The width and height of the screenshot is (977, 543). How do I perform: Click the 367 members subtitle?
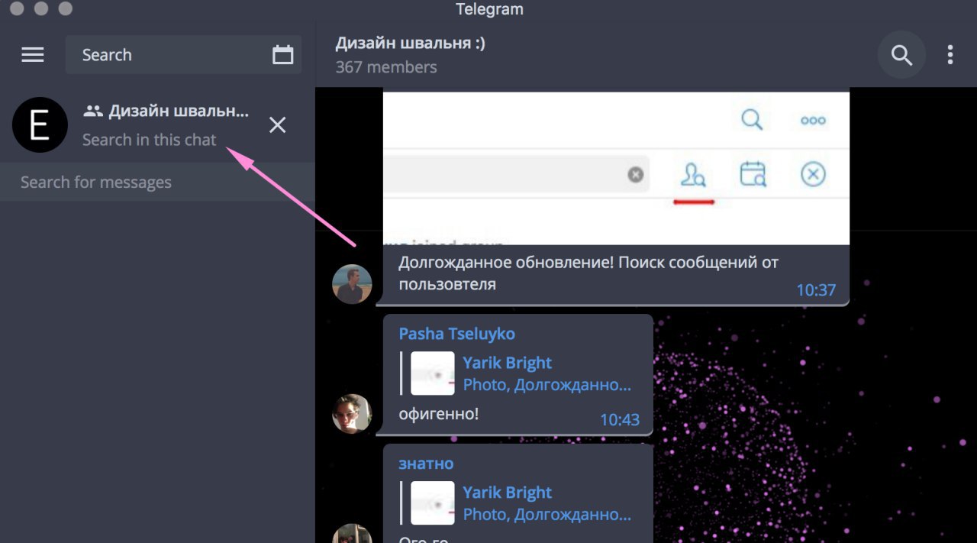click(386, 67)
